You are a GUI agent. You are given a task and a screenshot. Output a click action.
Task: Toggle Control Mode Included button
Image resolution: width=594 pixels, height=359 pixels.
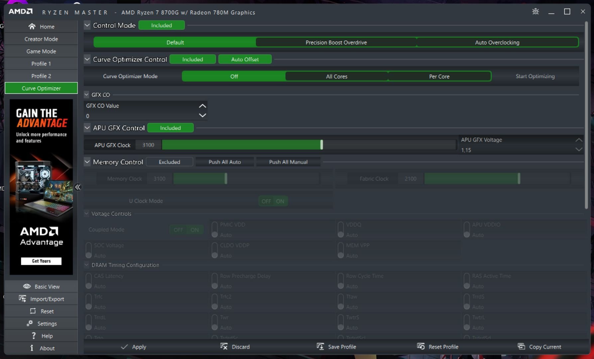point(162,25)
